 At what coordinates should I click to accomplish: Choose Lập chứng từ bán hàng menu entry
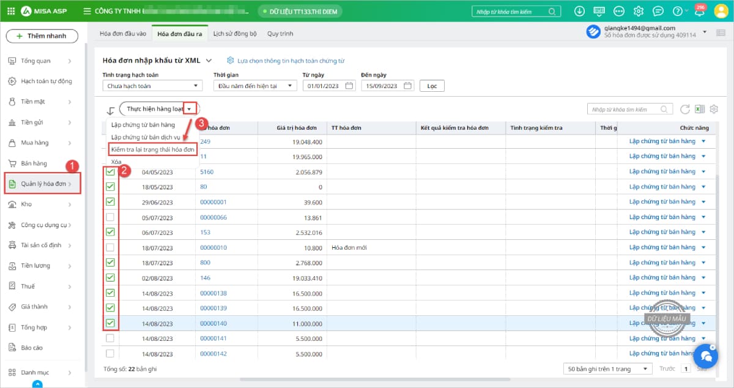click(x=143, y=125)
